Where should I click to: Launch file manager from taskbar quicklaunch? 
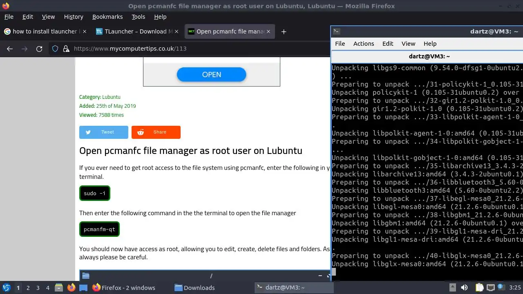pyautogui.click(x=59, y=287)
